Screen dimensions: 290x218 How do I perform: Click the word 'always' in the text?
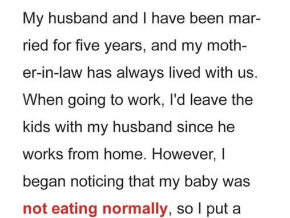[x=140, y=73]
